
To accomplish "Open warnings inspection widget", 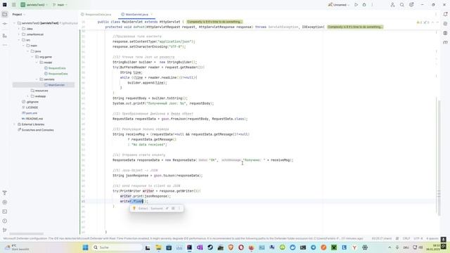I will point(422,22).
